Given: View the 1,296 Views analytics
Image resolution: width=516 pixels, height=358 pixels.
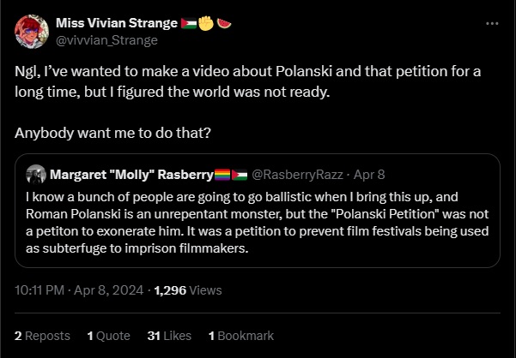Looking at the screenshot, I should click(x=188, y=290).
